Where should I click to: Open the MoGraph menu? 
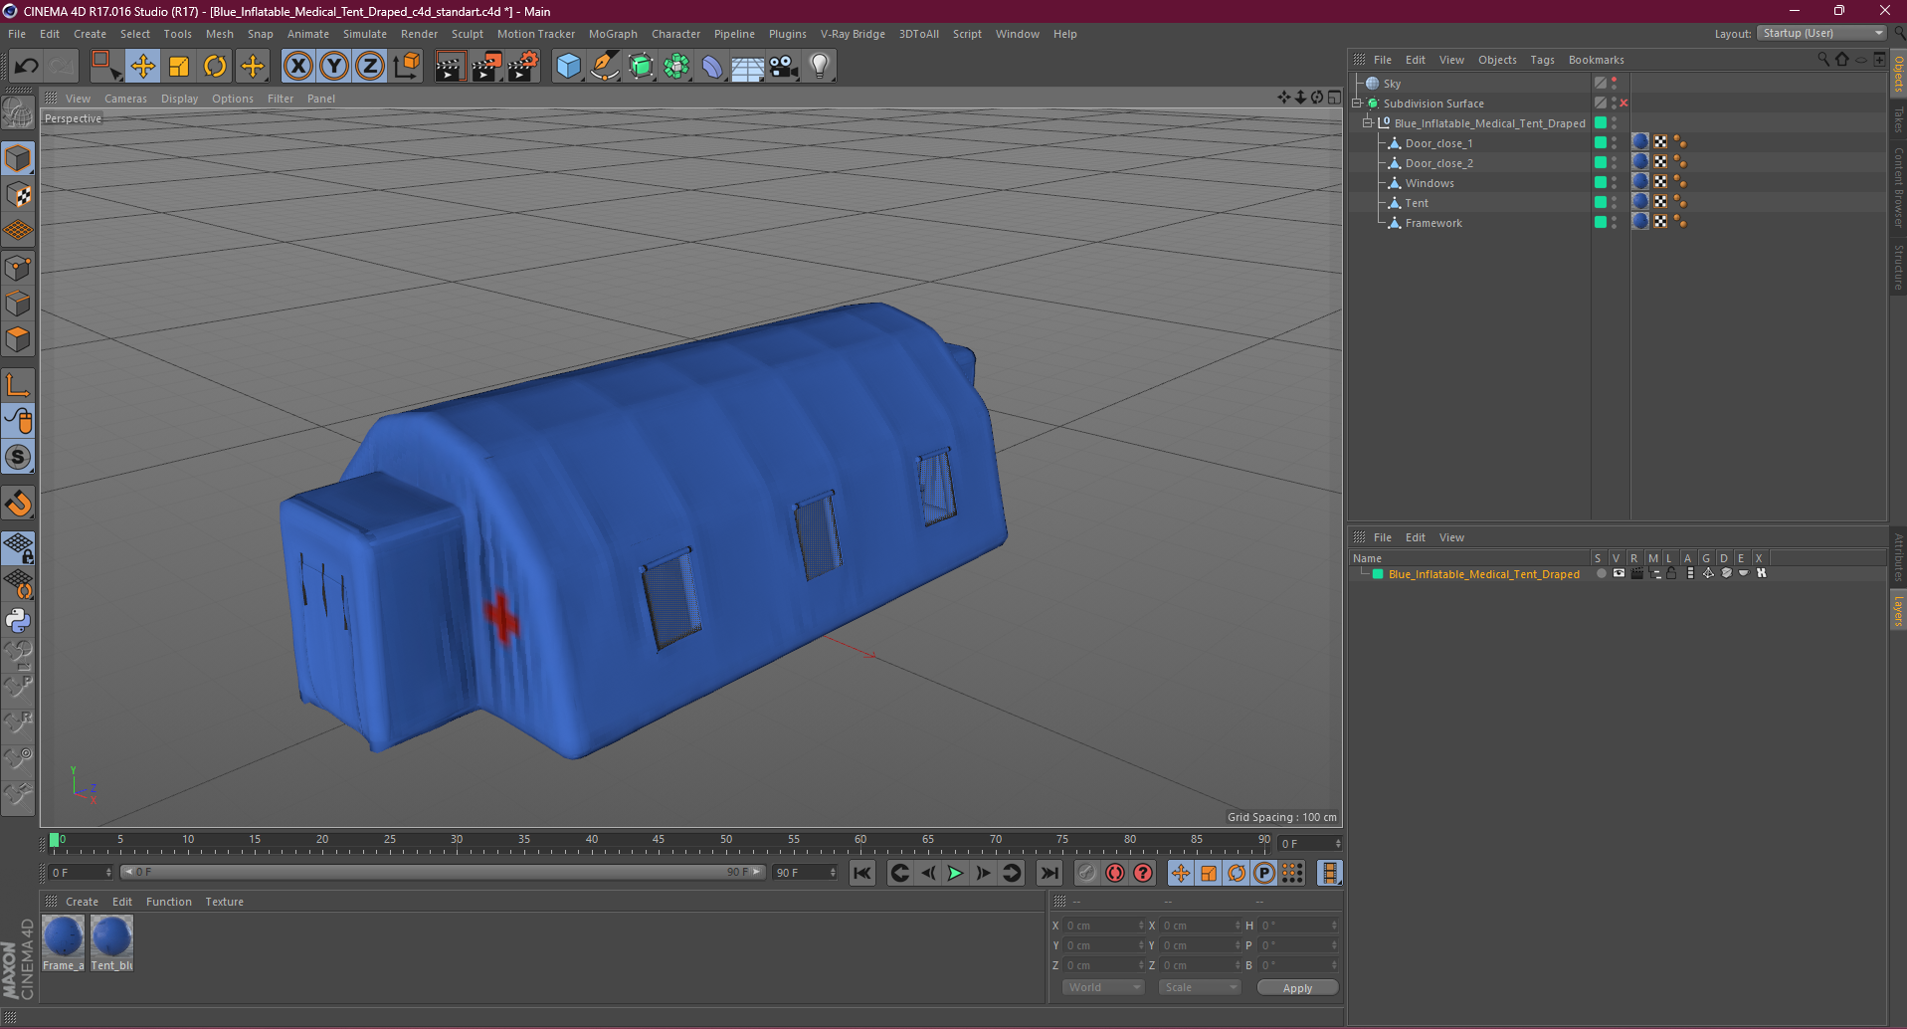pos(613,34)
